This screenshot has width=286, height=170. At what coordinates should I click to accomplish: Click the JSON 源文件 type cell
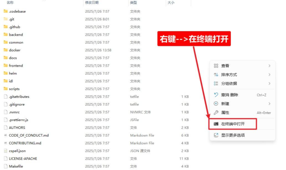140,151
